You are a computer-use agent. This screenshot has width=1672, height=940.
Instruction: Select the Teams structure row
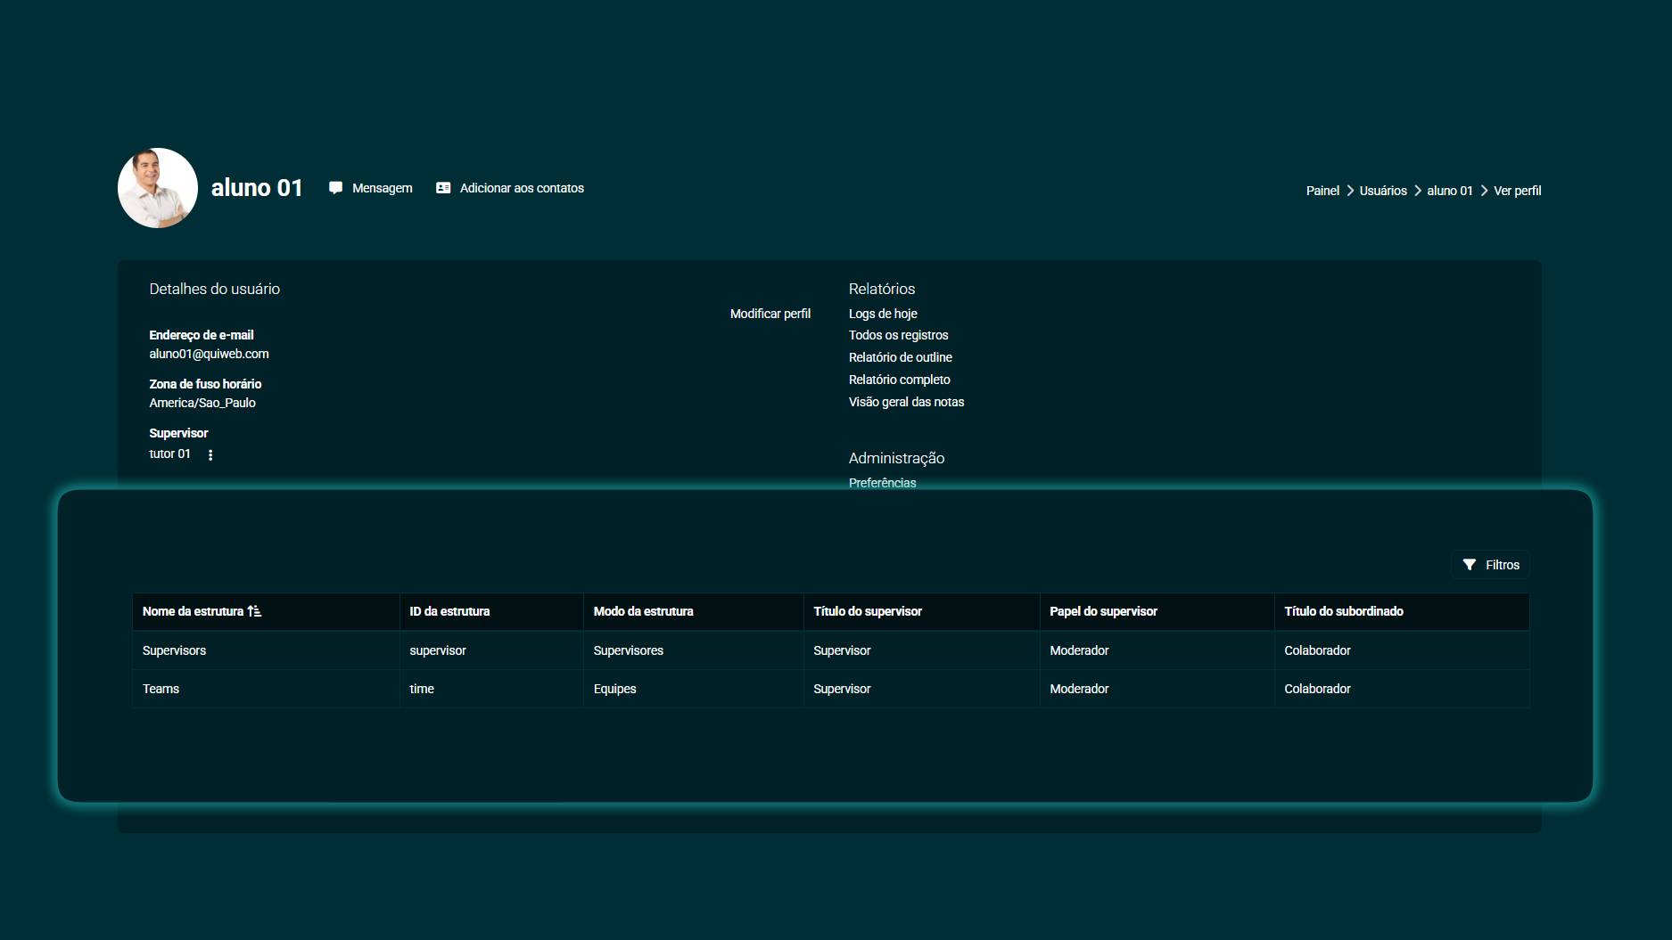pyautogui.click(x=161, y=689)
